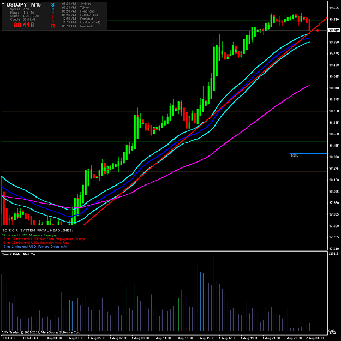
Task: Click the 97.990 price scale label
Action: pos(334,202)
